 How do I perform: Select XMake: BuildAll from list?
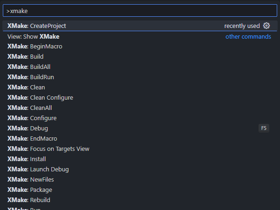tap(29, 67)
